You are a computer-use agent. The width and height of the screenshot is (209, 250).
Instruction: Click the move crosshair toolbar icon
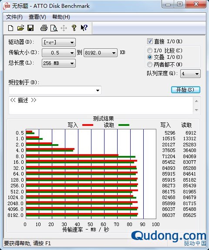pos(64,28)
